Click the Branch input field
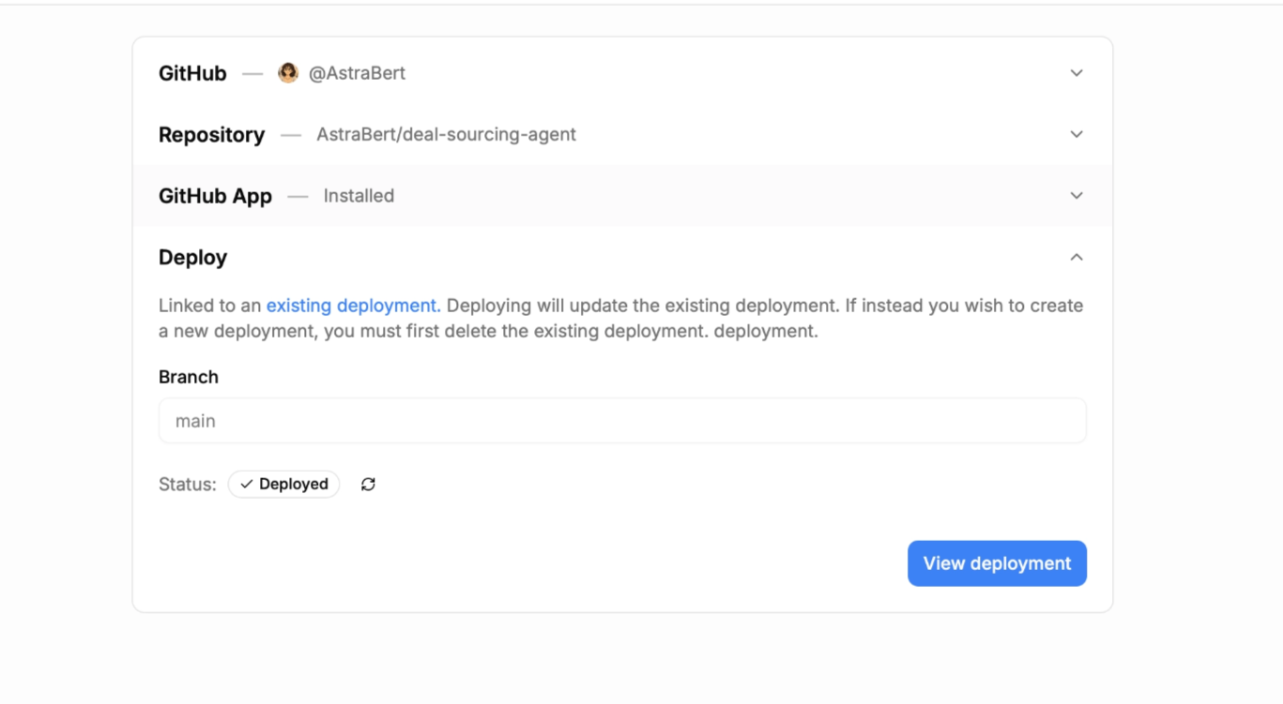The height and width of the screenshot is (704, 1283). pyautogui.click(x=622, y=421)
